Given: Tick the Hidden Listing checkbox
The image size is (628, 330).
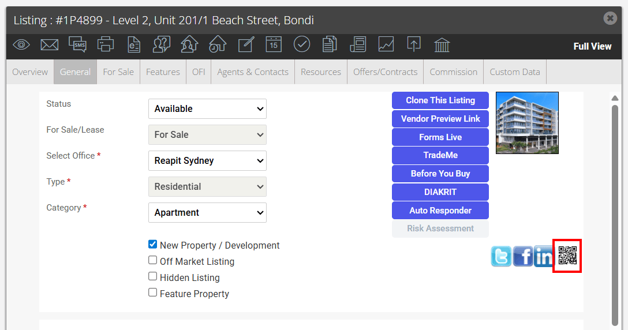Looking at the screenshot, I should (x=152, y=276).
